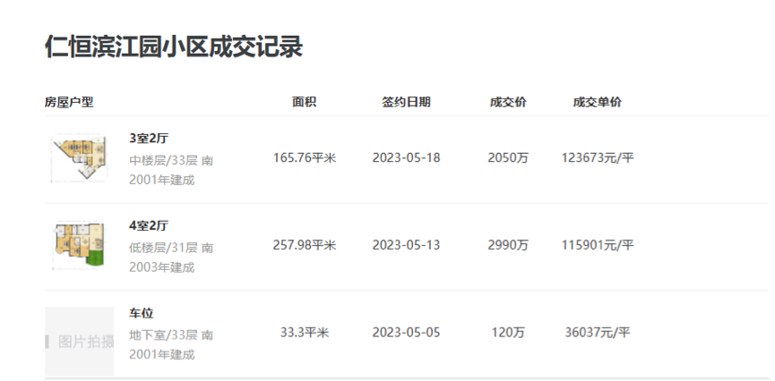Click the 仁恒滨江园小区成交记录 page heading
This screenshot has height=381, width=775.
point(174,47)
